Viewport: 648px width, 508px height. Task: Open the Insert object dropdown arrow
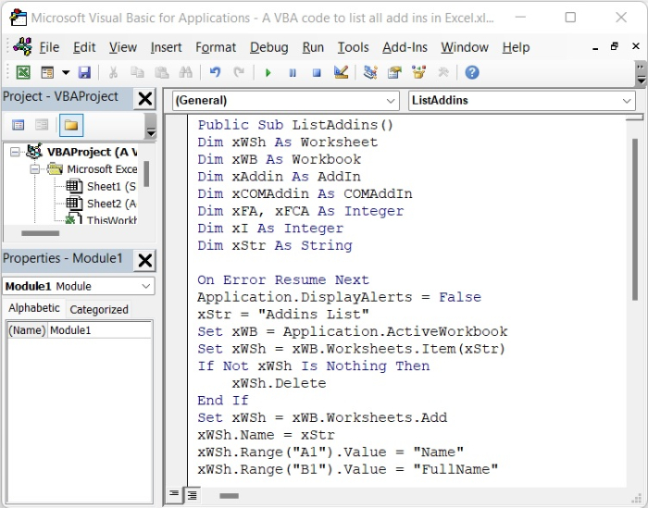(x=66, y=73)
